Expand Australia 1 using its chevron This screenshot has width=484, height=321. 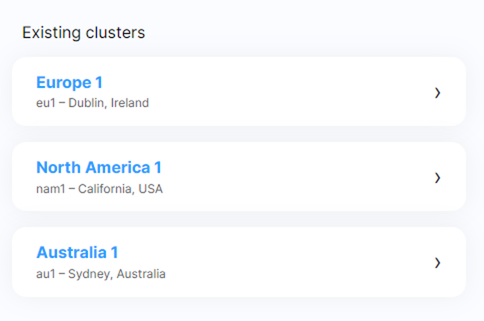(437, 262)
